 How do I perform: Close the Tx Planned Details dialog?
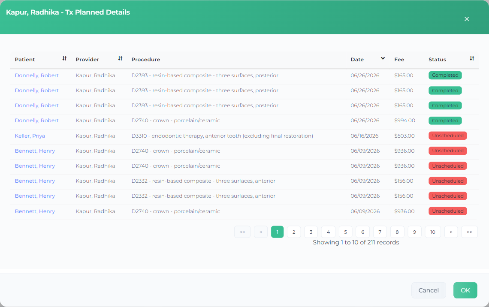(x=467, y=19)
